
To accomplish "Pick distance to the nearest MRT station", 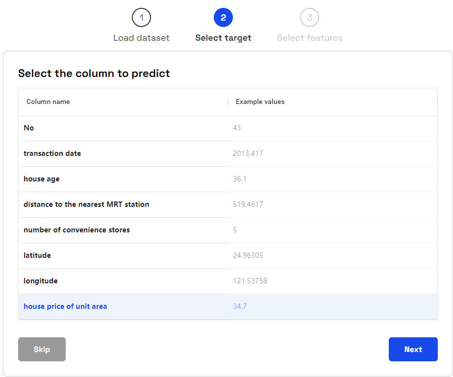I will click(x=228, y=204).
